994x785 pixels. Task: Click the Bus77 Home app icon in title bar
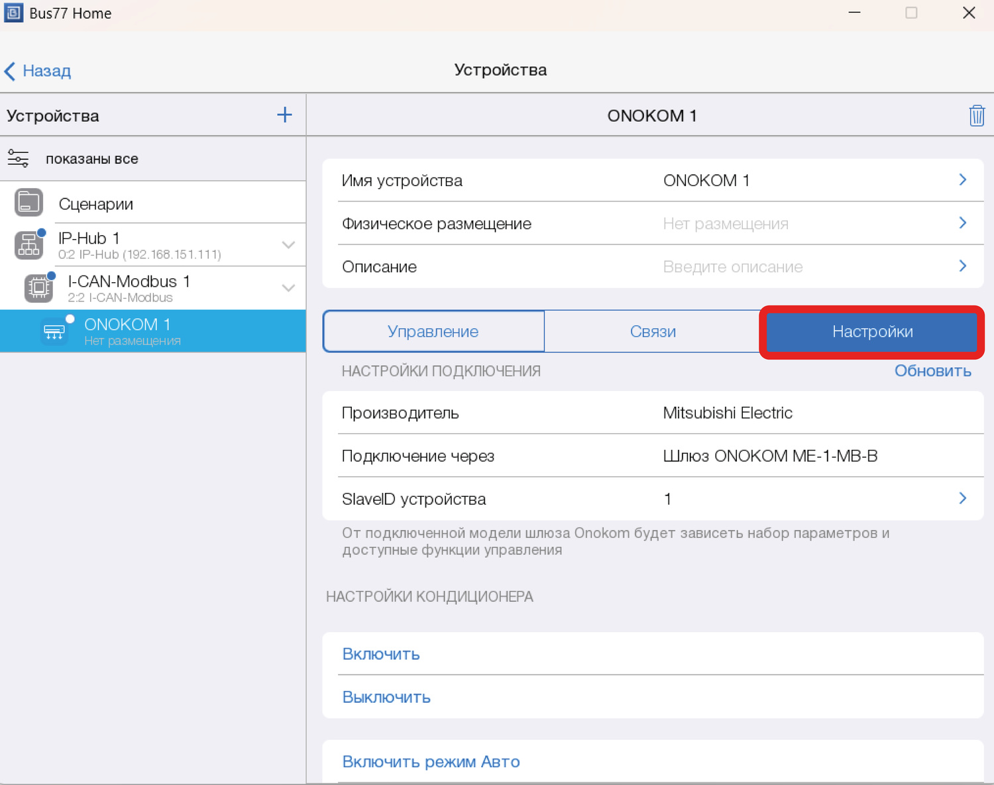click(x=13, y=13)
